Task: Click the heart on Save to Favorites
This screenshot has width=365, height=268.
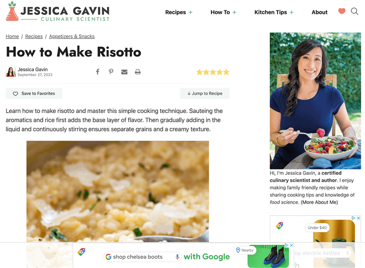Action: pos(15,93)
